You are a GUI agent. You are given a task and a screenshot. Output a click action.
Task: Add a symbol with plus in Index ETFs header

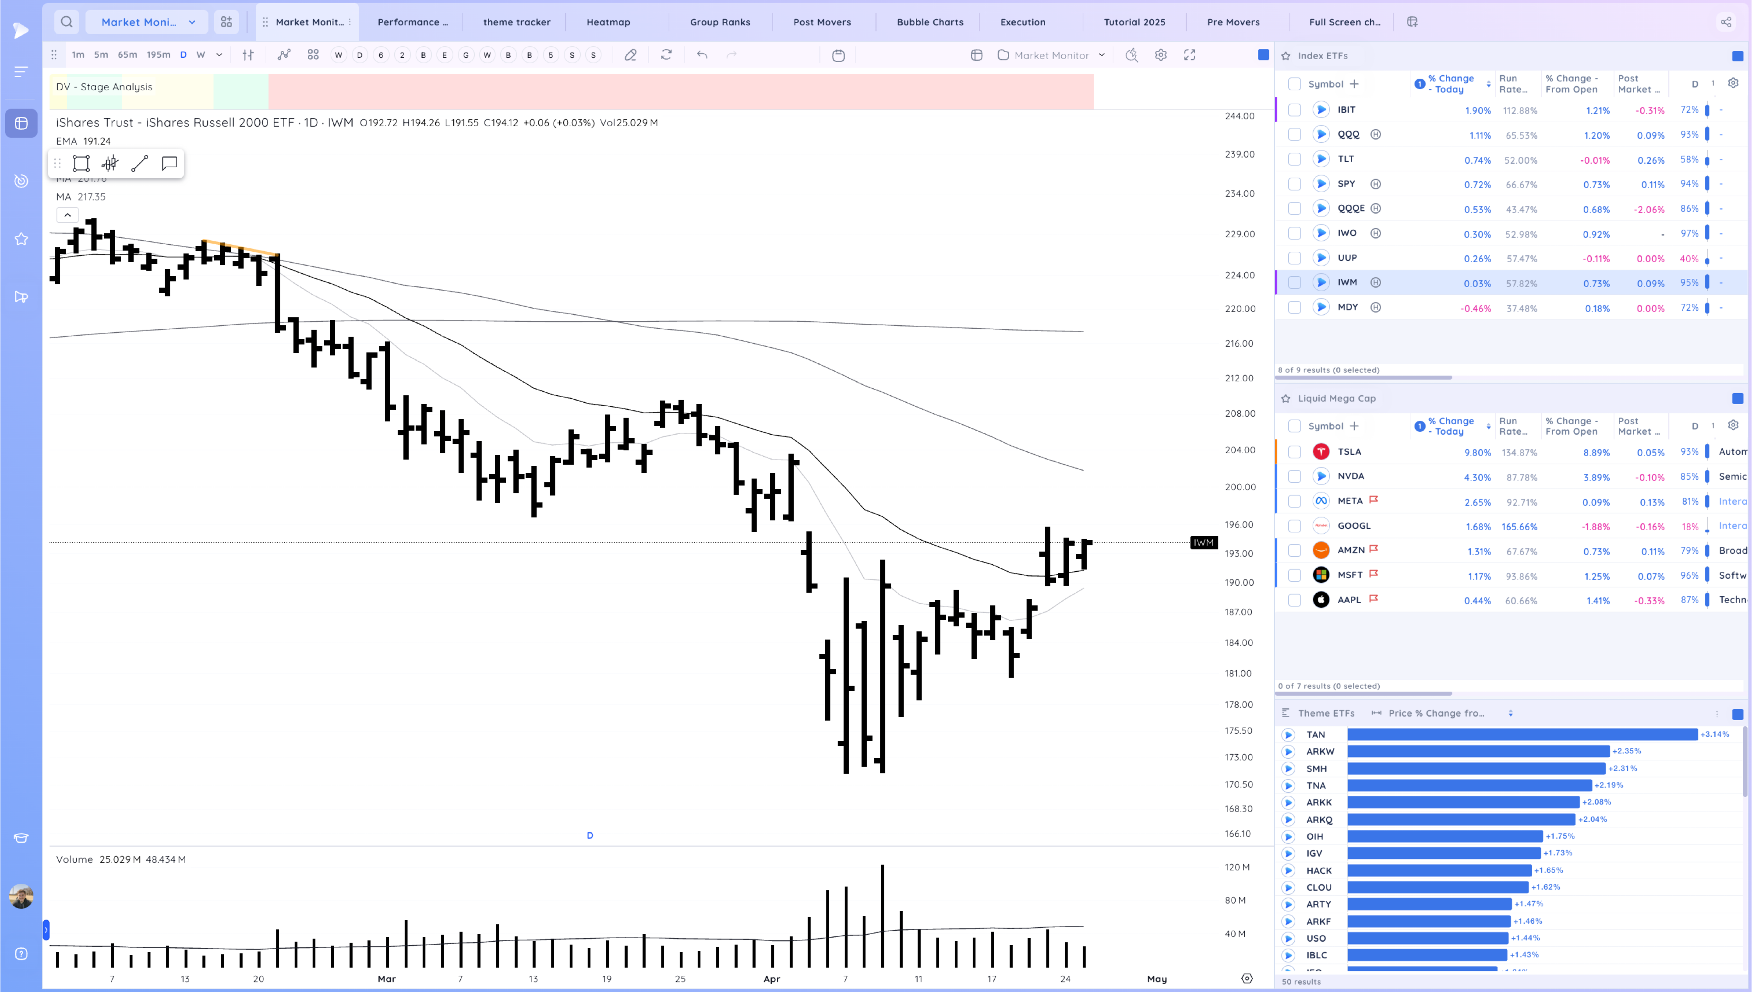pyautogui.click(x=1354, y=84)
